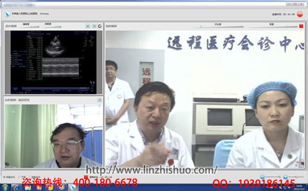The image size is (308, 191).
Task: Adjust the first slider above ultrasound image
Action: (x=30, y=27)
